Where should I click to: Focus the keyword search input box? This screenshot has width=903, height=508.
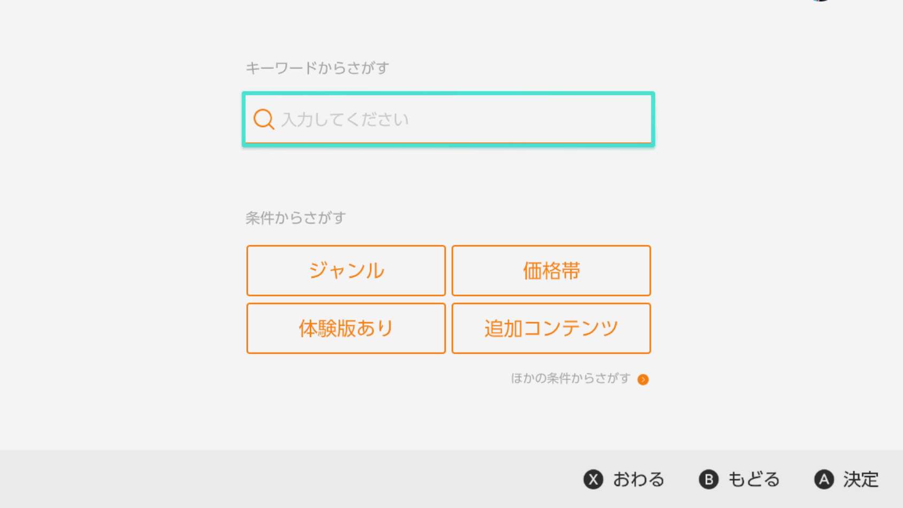481,119
